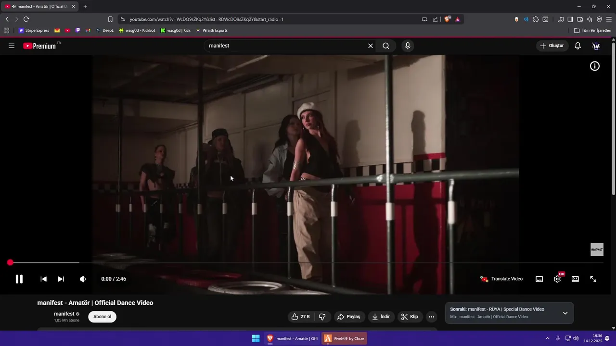Close the manifest - Amatör tab
Viewport: 616px width, 346px height.
click(73, 6)
